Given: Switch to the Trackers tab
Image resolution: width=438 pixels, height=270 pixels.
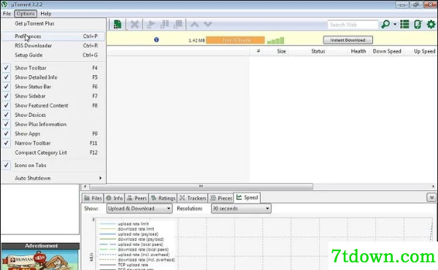Looking at the screenshot, I should coord(193,198).
